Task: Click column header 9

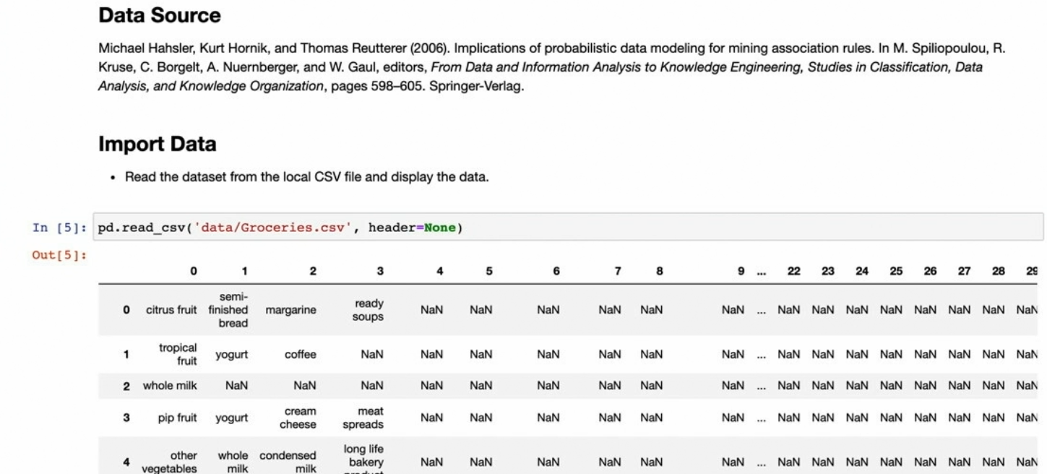Action: 741,270
